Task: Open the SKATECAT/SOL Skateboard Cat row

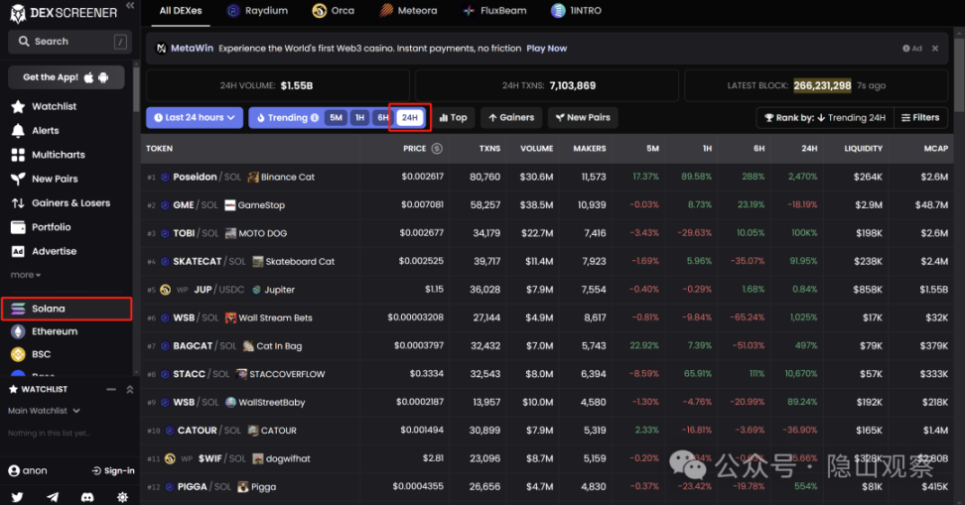Action: pyautogui.click(x=548, y=261)
